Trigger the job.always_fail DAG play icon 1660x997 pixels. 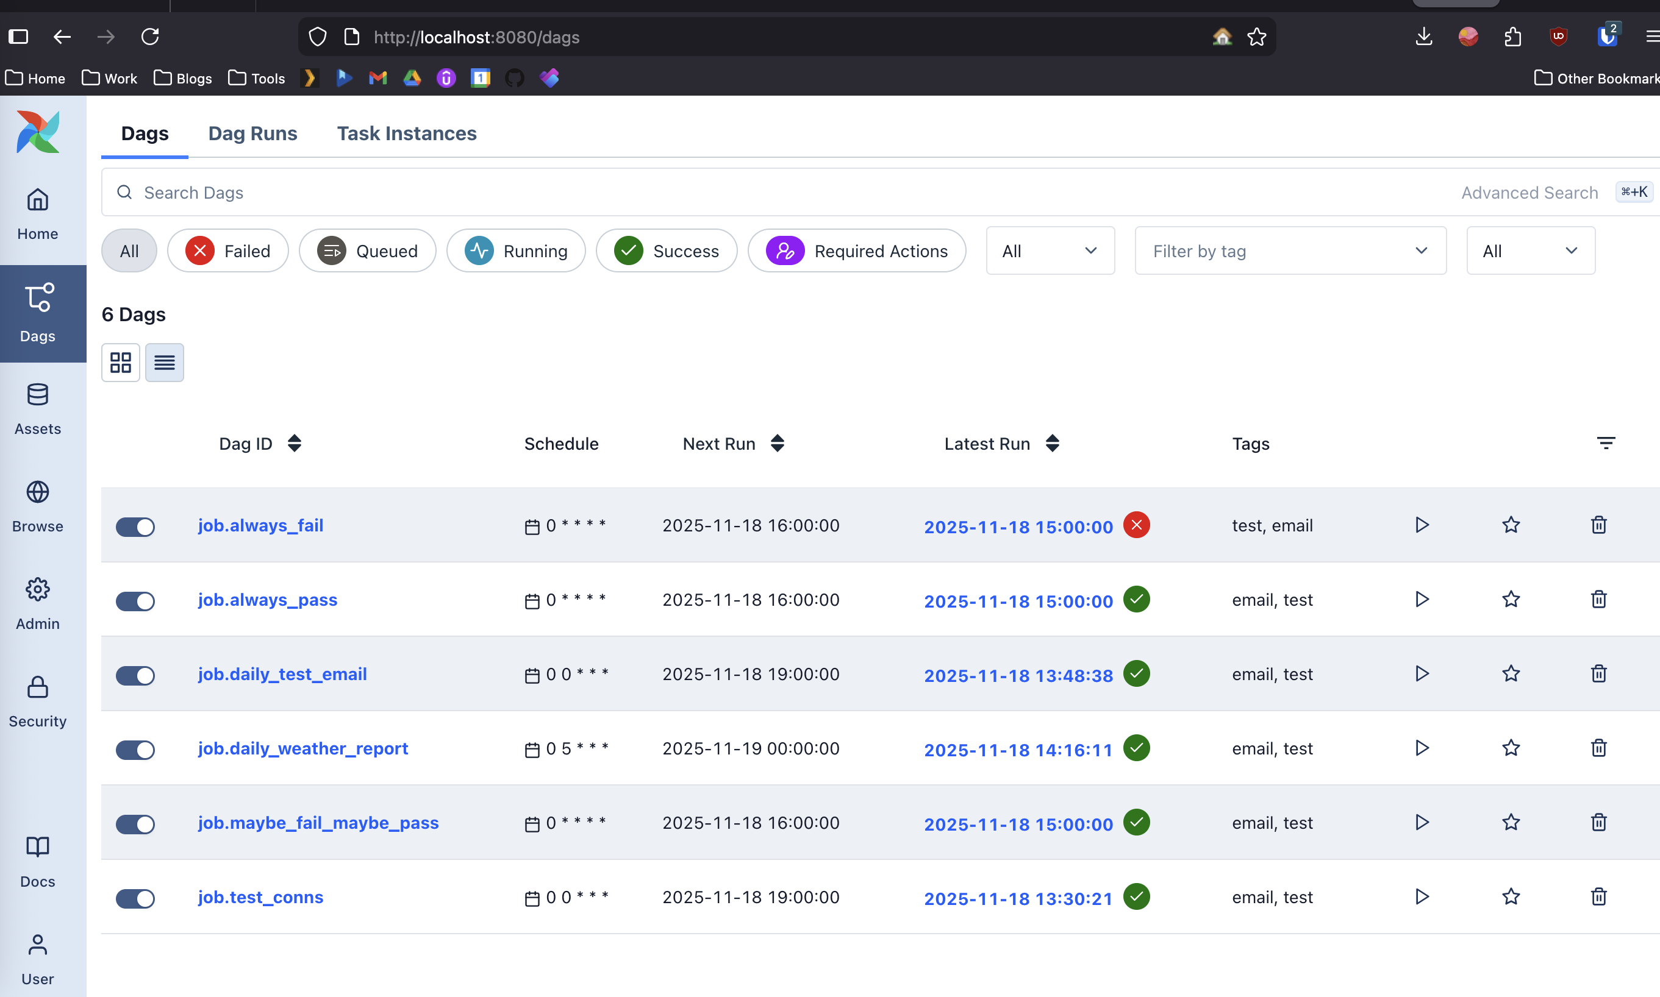coord(1422,525)
